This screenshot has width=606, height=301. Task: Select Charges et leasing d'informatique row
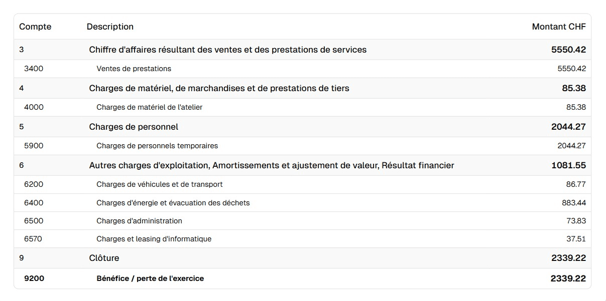154,239
